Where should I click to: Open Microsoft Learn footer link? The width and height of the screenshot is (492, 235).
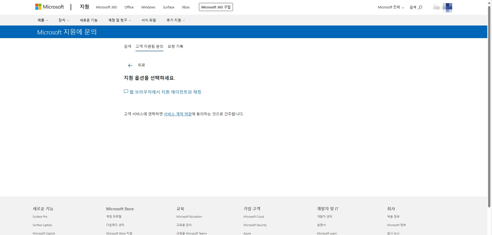click(327, 233)
